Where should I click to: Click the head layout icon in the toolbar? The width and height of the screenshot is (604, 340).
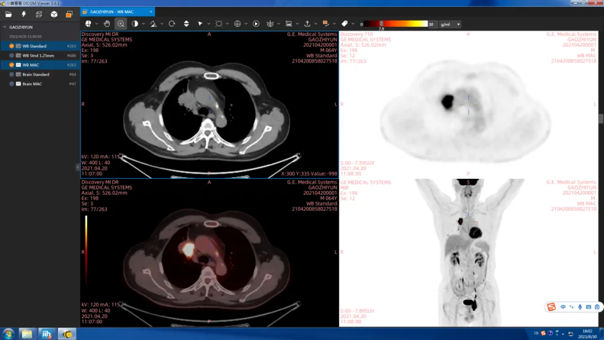coord(88,24)
